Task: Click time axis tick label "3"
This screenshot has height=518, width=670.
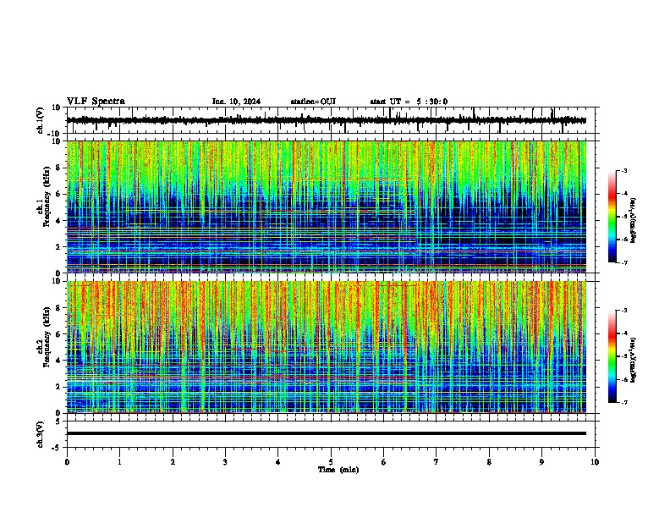Action: 225,462
